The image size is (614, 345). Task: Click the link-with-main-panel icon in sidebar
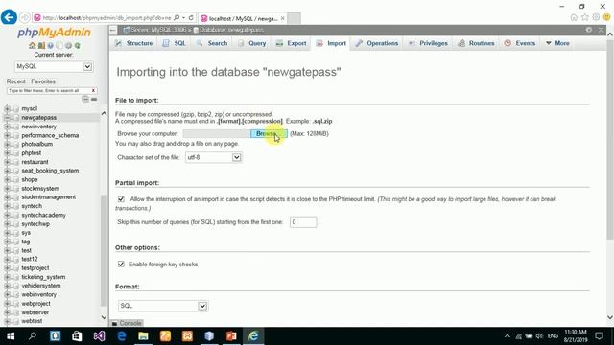(94, 99)
